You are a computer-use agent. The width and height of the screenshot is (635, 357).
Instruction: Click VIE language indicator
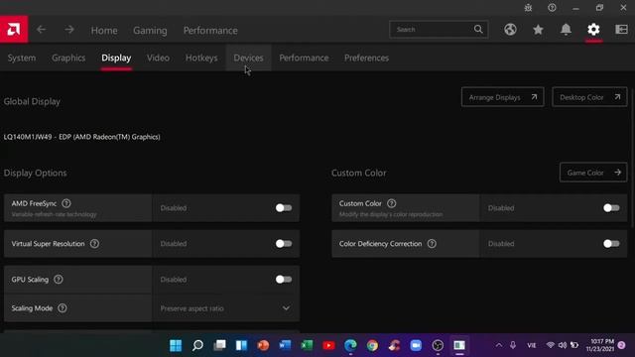pos(532,345)
